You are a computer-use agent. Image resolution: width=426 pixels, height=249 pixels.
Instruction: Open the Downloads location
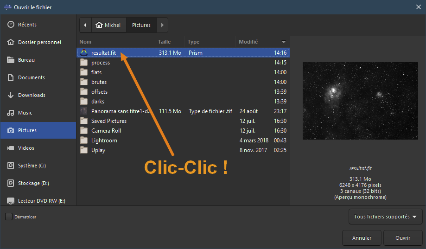(38, 95)
